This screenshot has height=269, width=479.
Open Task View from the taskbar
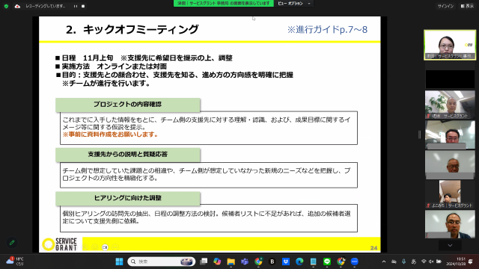[204, 262]
